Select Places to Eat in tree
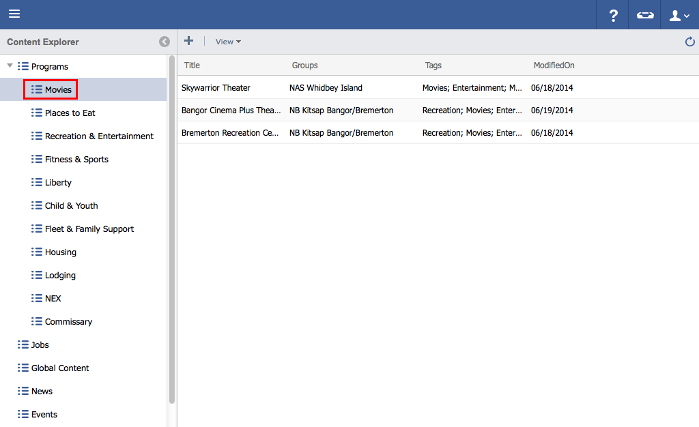The height and width of the screenshot is (427, 699). [70, 113]
